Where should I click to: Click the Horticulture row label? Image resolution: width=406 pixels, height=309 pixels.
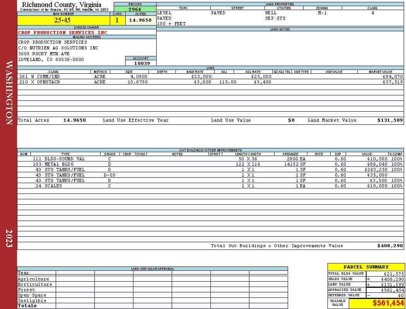tap(35, 284)
